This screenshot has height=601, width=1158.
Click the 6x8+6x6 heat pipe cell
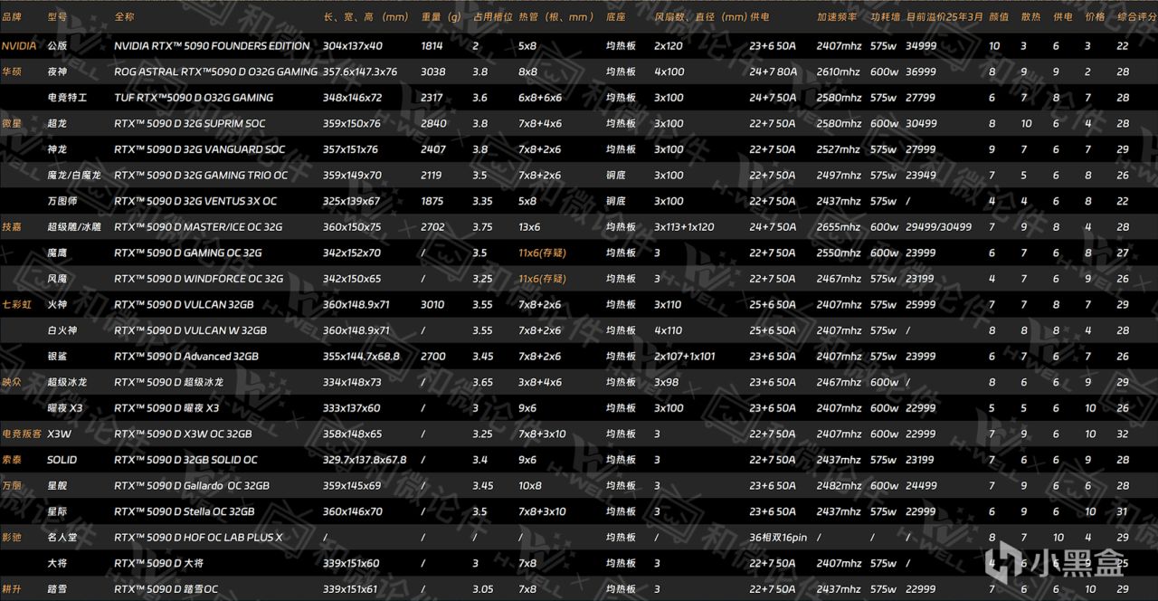[540, 98]
